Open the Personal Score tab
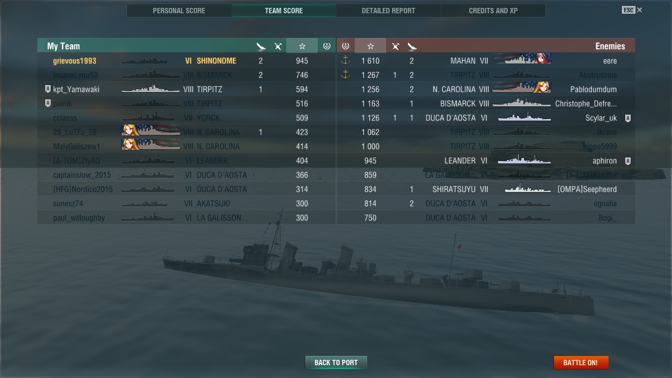 [x=179, y=10]
